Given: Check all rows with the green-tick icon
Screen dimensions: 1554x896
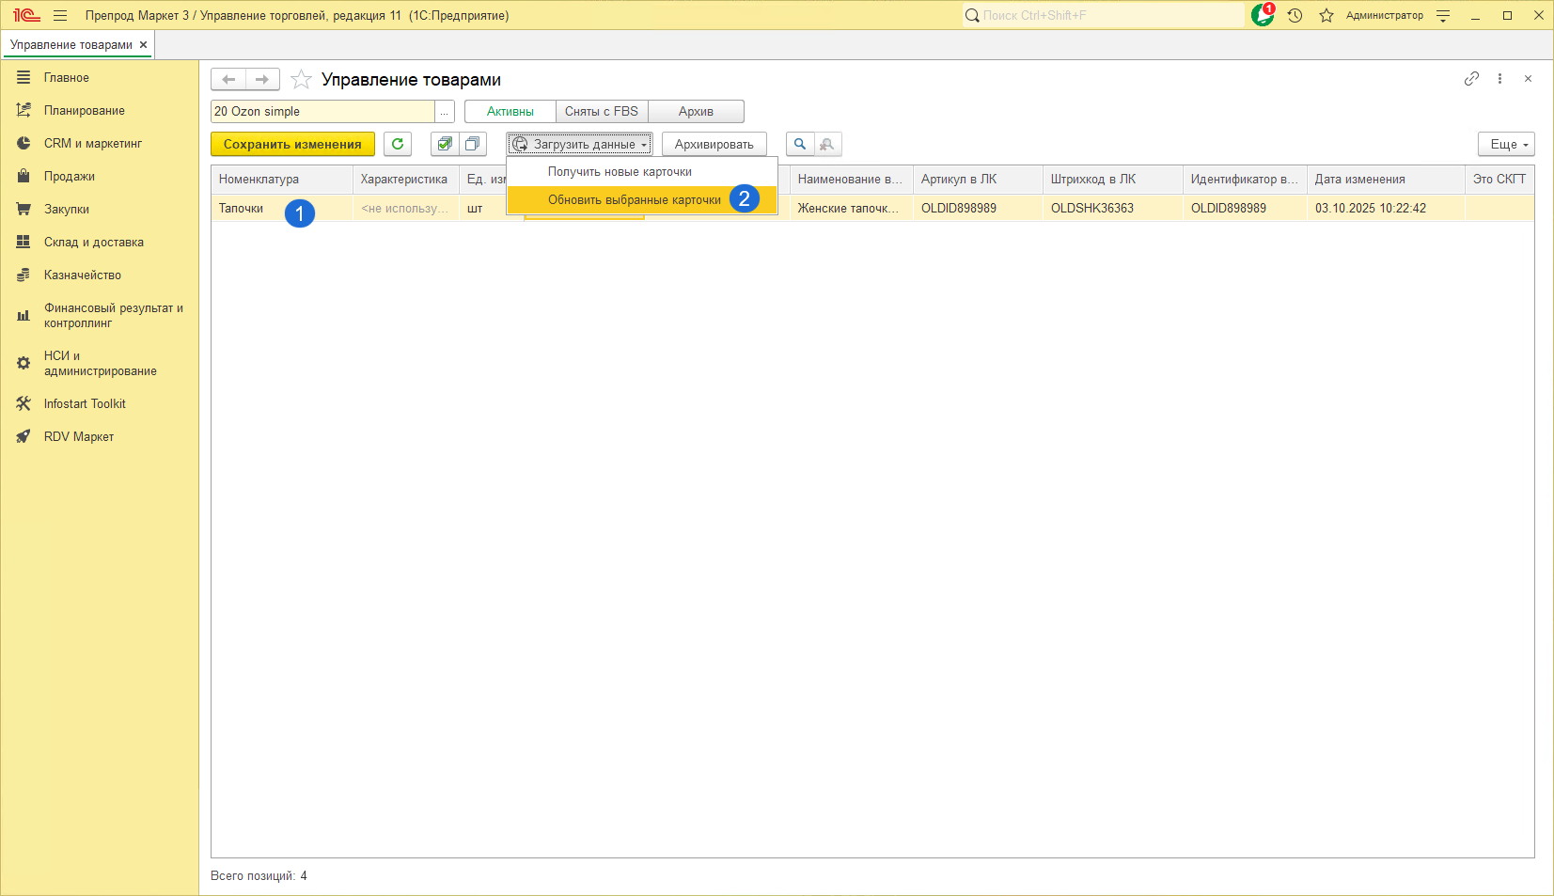Looking at the screenshot, I should tap(445, 144).
